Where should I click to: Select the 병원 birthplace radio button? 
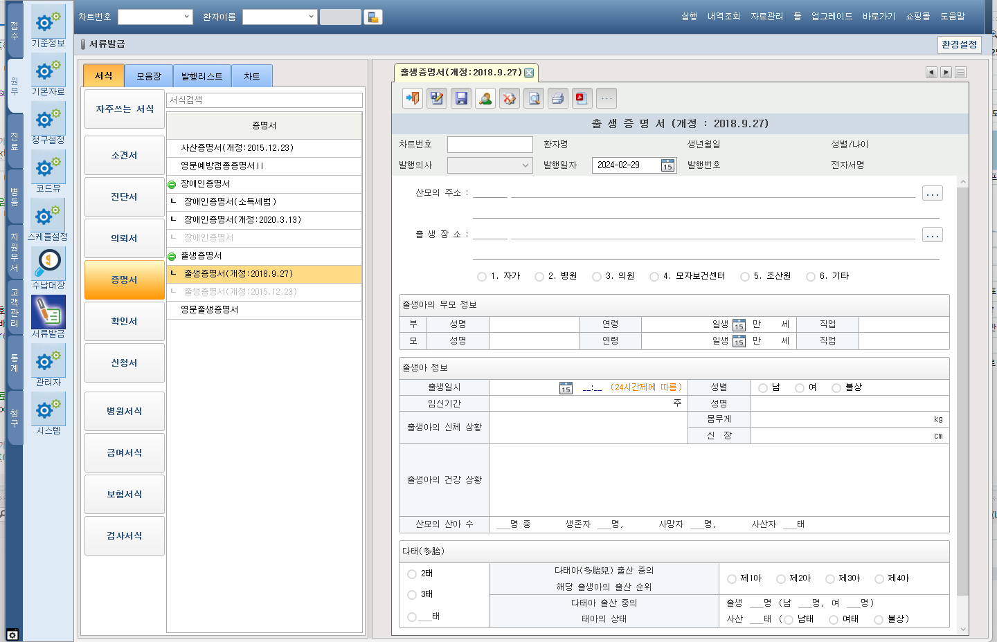coord(539,277)
